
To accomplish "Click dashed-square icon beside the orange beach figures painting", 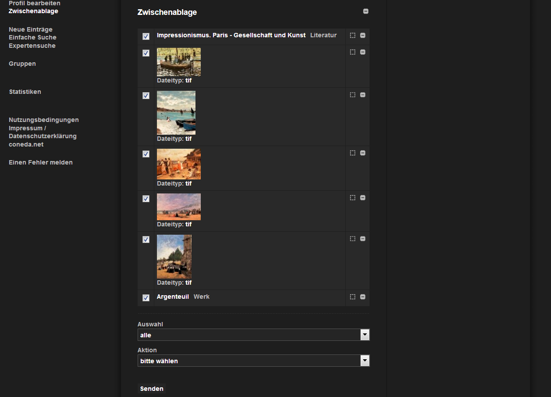I will click(x=352, y=153).
